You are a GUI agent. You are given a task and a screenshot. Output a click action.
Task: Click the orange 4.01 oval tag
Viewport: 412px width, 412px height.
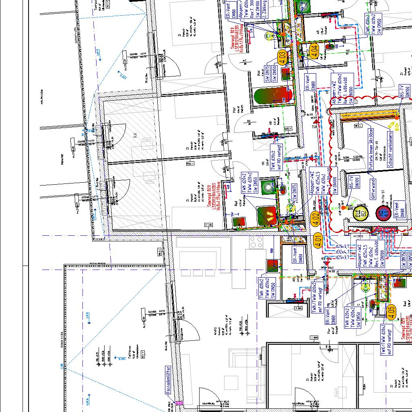(318, 241)
